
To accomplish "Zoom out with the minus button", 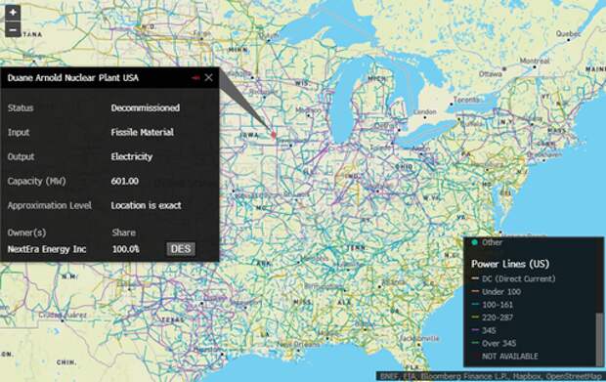I will click(13, 29).
